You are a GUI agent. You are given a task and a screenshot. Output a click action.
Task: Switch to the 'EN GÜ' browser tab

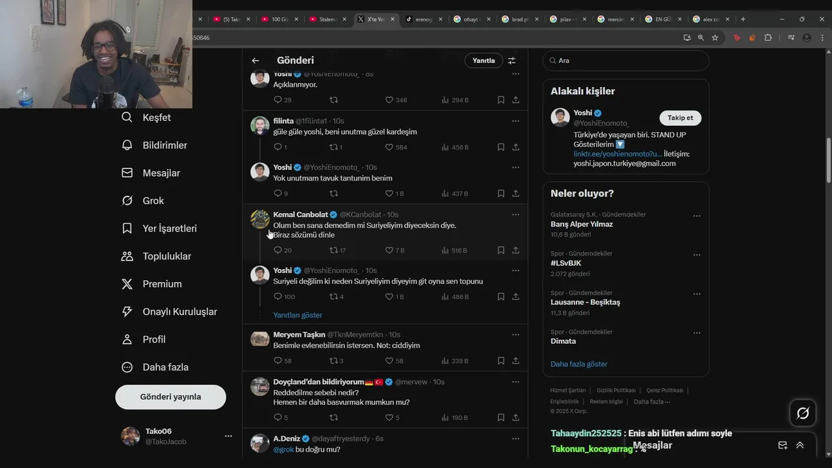(663, 19)
